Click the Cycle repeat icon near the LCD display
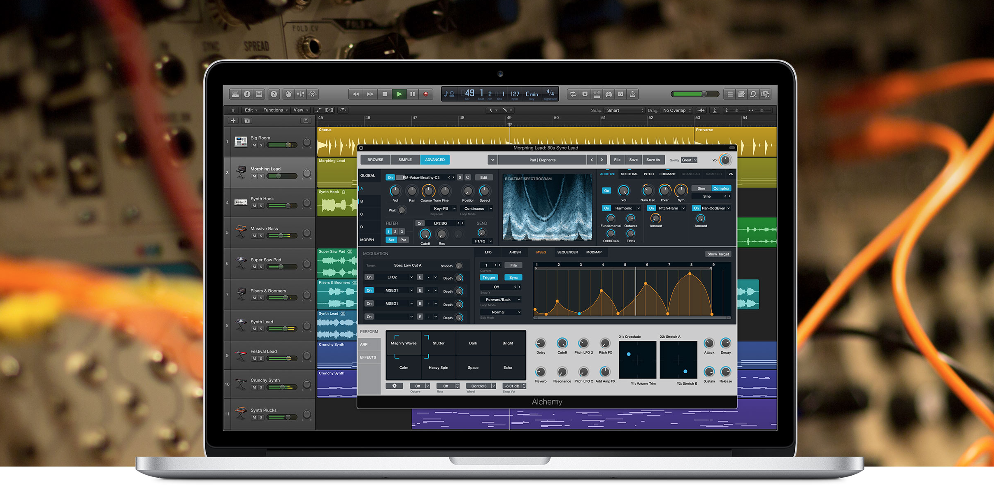The height and width of the screenshot is (497, 994). (573, 94)
